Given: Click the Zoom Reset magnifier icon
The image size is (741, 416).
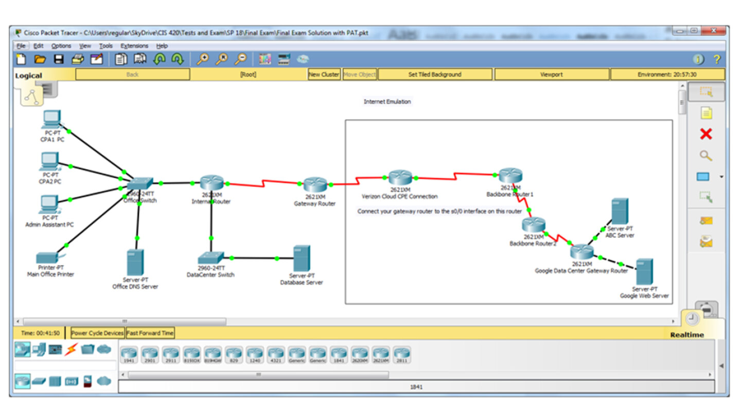Looking at the screenshot, I should (221, 60).
